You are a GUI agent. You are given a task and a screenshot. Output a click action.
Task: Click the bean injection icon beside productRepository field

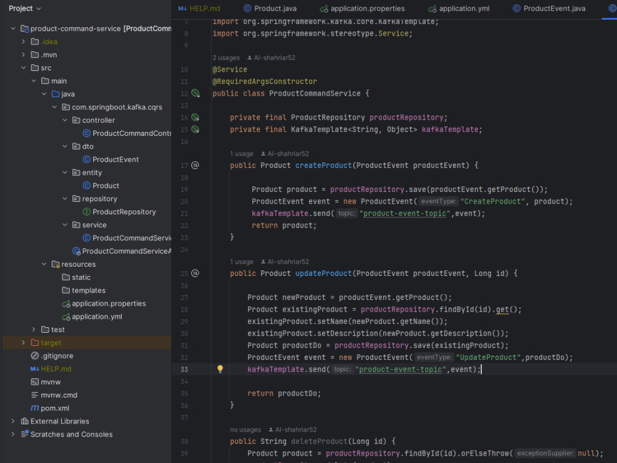point(196,116)
